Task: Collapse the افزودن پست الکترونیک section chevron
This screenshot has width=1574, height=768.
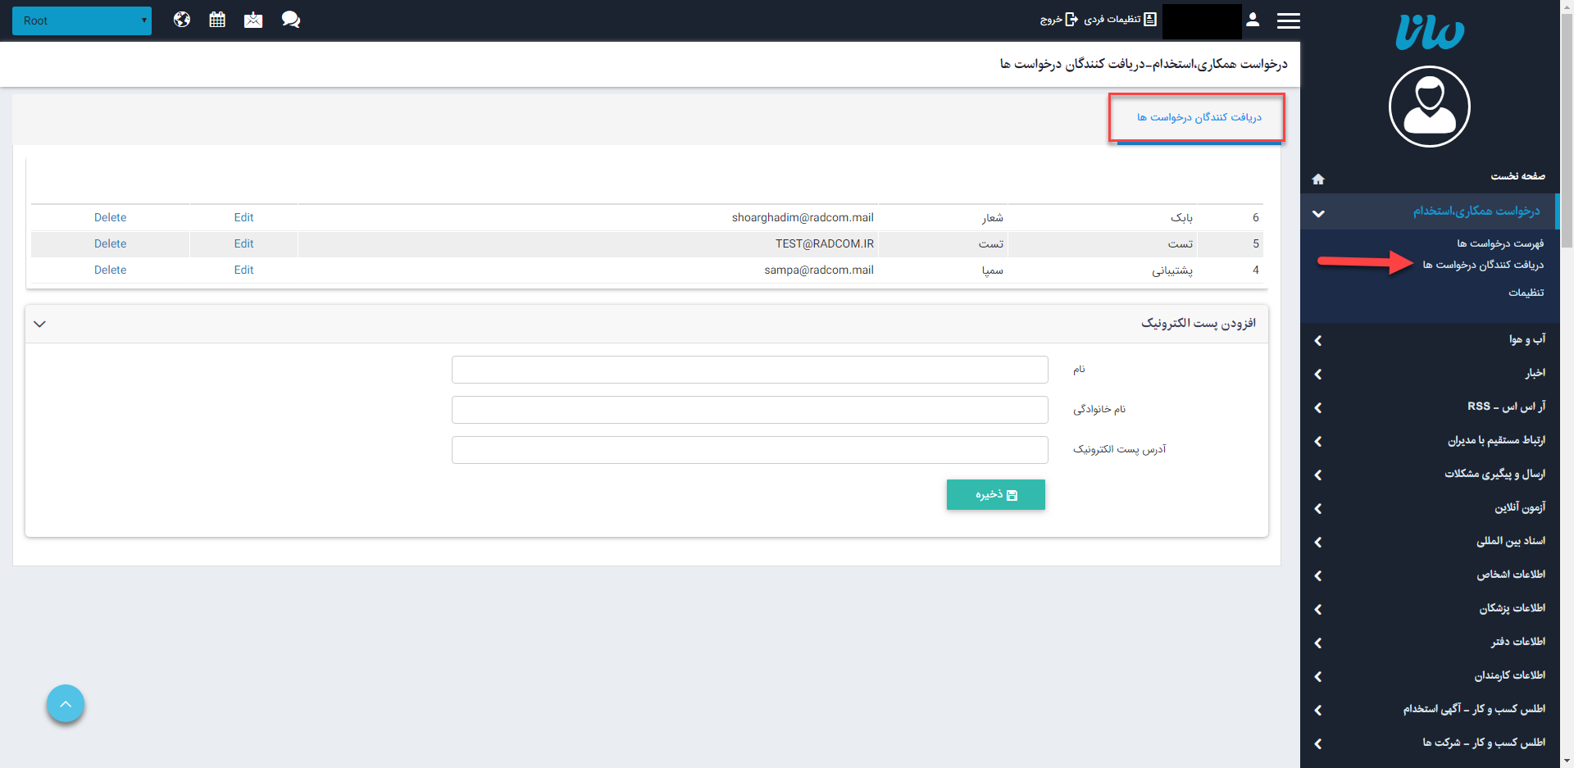Action: point(39,324)
